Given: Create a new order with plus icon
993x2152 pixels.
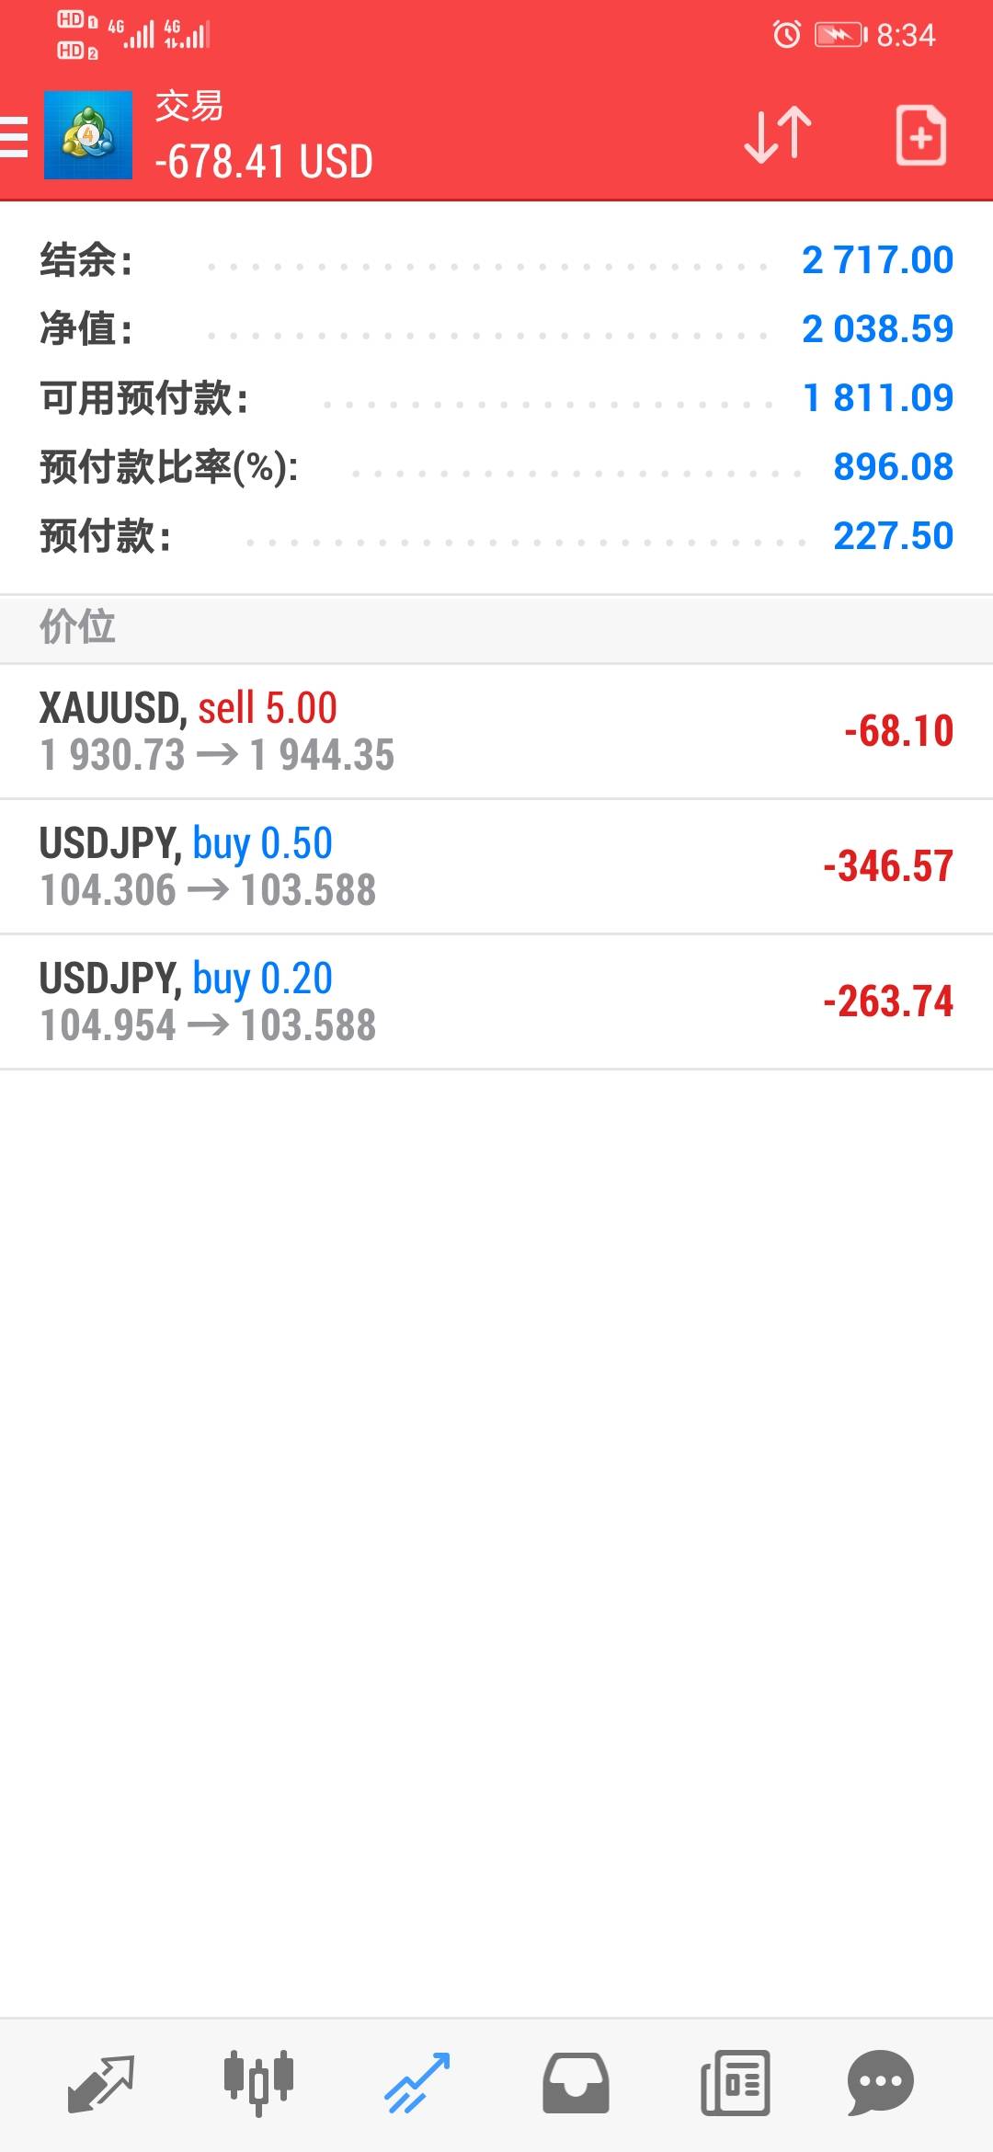Looking at the screenshot, I should tap(920, 136).
